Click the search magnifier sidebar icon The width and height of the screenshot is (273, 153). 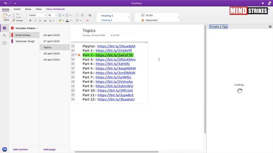coord(5,36)
